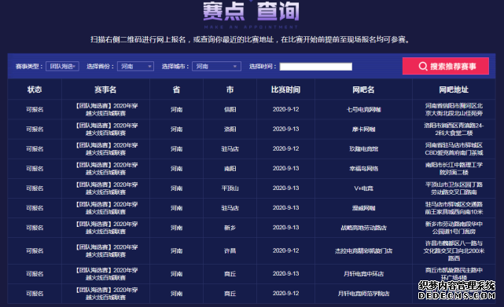The height and width of the screenshot is (307, 504).
Task: Click the 混威网咖 net cafe name
Action: pyautogui.click(x=363, y=208)
